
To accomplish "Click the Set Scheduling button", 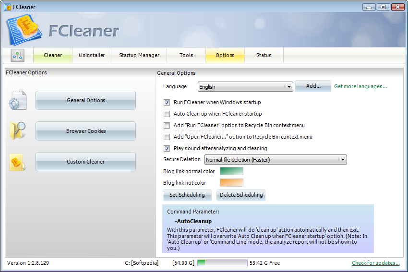I will pos(187,195).
